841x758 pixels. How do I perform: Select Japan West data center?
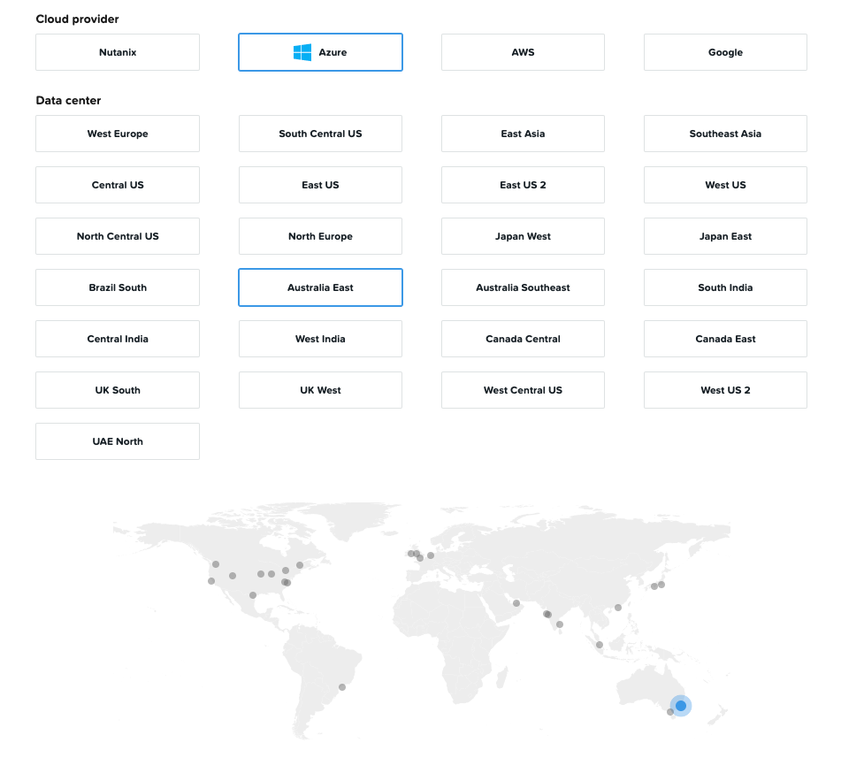coord(523,236)
